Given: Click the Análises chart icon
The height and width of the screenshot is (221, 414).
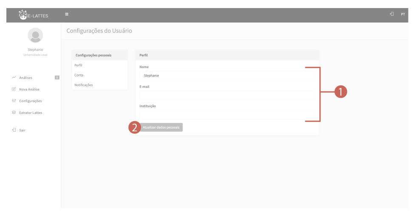Looking at the screenshot, I should coord(14,78).
